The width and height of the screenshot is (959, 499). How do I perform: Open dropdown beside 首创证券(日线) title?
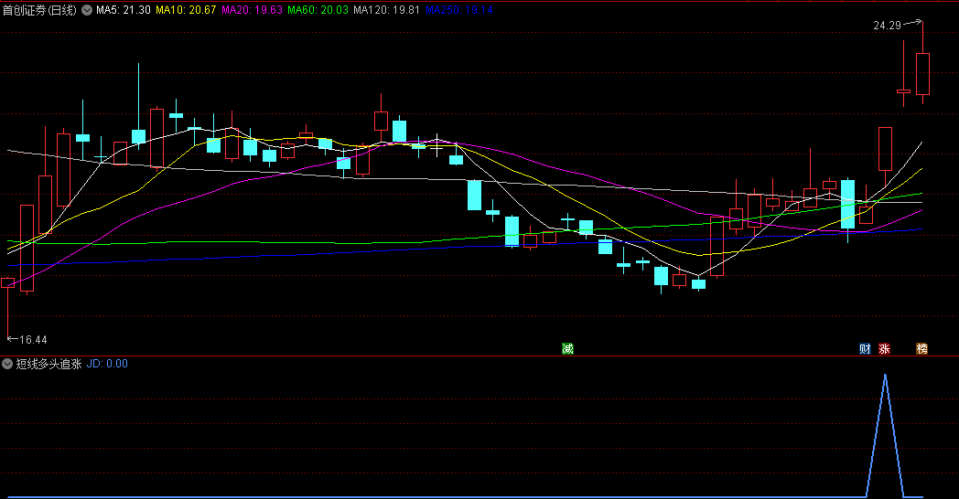[87, 10]
